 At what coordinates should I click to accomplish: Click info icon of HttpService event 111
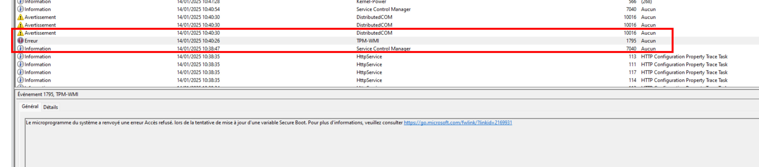20,64
